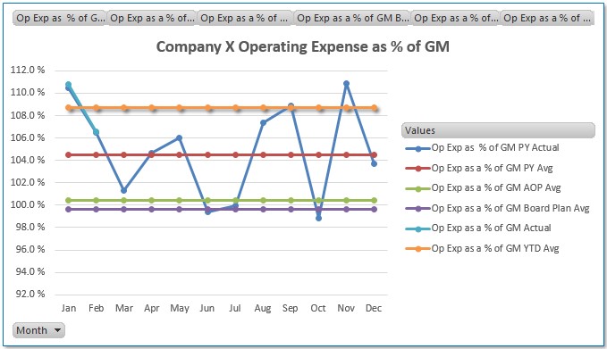607x349 pixels.
Task: Select the first field button 'Op Exp as % of G...'
Action: 59,18
